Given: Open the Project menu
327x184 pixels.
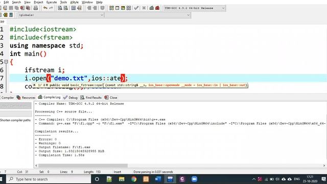Looking at the screenshot, I should pyautogui.click(x=38, y=2).
